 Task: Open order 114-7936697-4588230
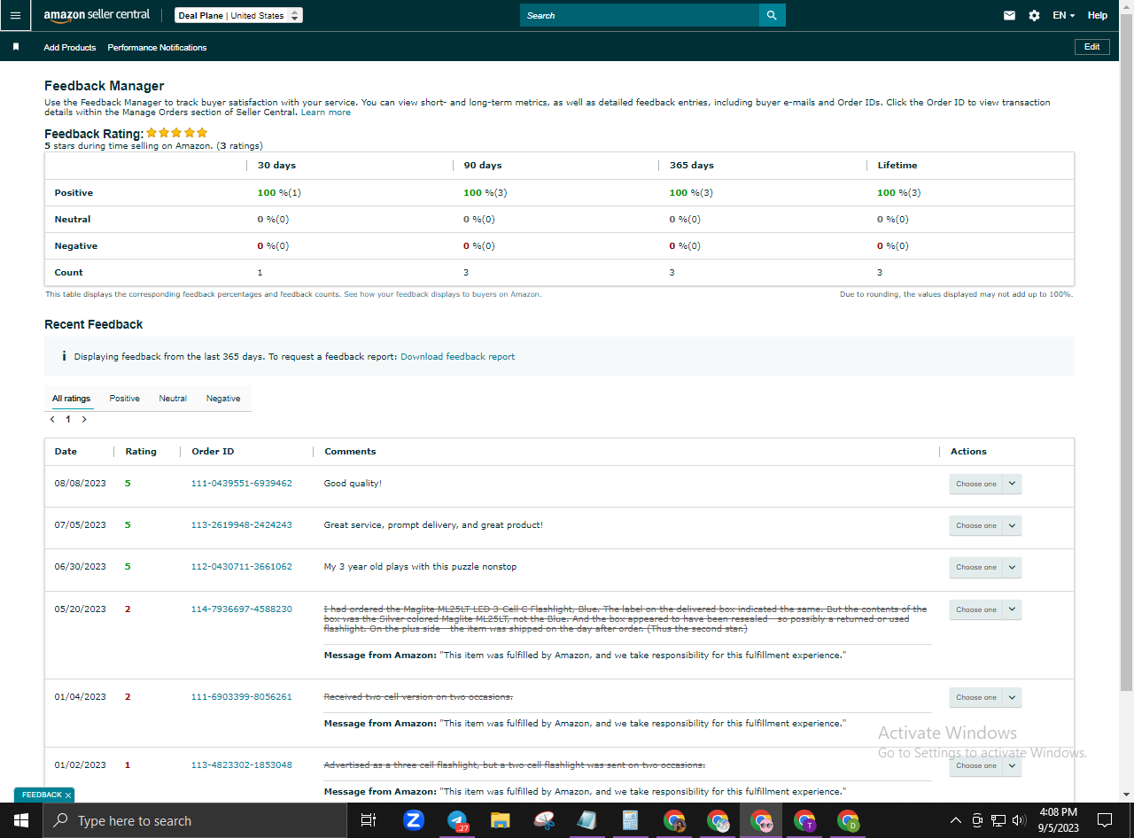point(242,609)
